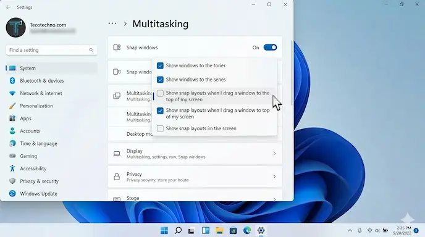This screenshot has height=237, width=425.
Task: Open Task View on the taskbar
Action: (191, 231)
